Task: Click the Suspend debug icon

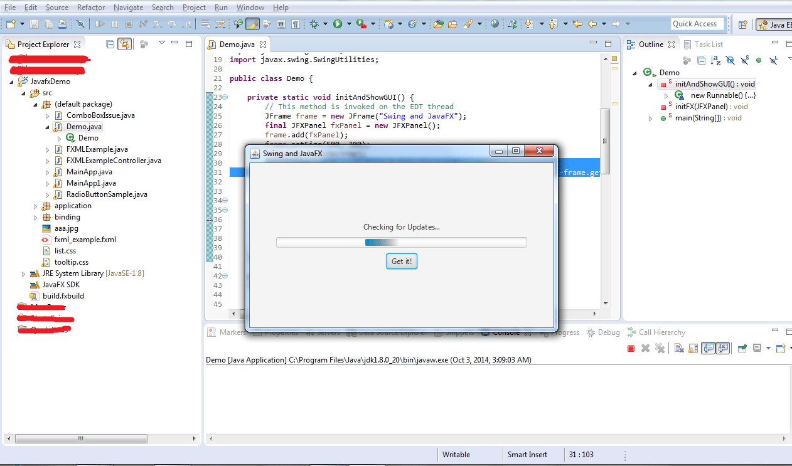Action: tap(114, 24)
